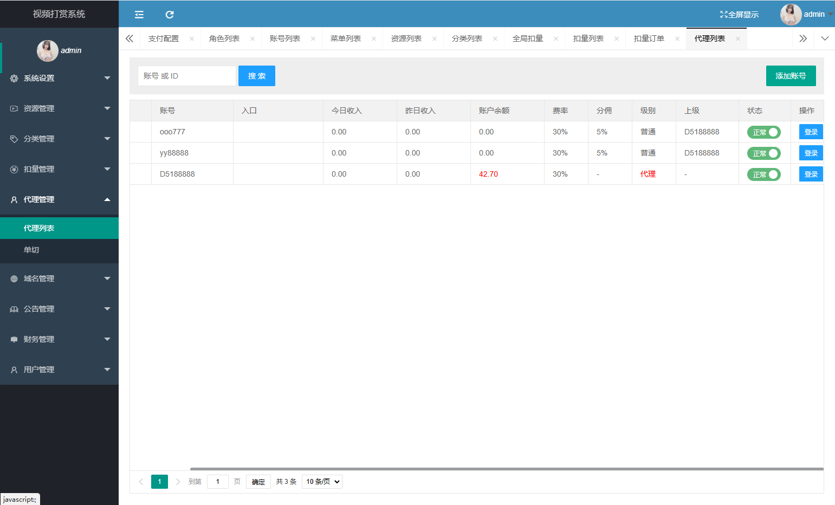Click the icon beside 财务管理

coord(14,340)
